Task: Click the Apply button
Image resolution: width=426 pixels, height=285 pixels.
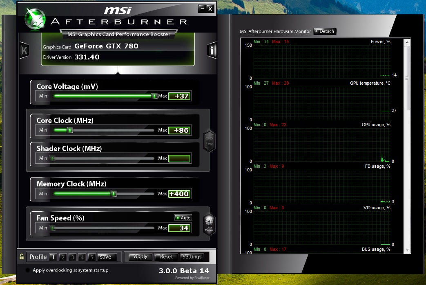Action: pos(140,256)
